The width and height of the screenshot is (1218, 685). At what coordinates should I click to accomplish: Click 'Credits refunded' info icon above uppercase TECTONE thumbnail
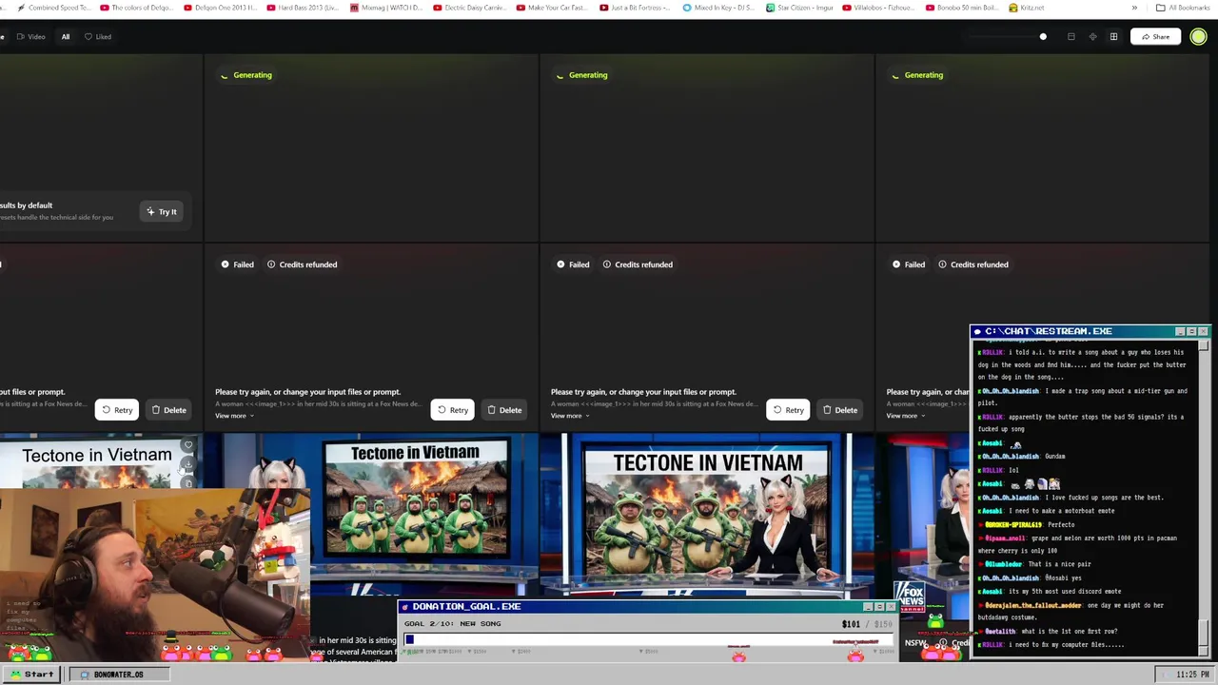pos(606,264)
